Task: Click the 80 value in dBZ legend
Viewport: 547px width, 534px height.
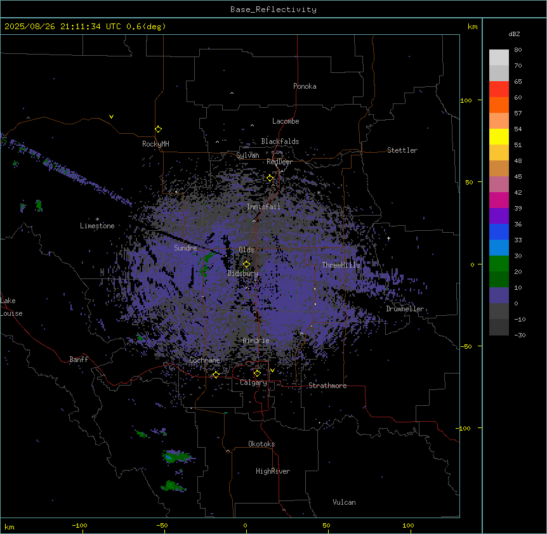Action: (518, 50)
